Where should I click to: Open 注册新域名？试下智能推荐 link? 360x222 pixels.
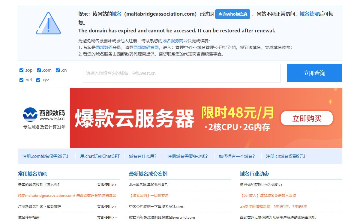coord(40,206)
